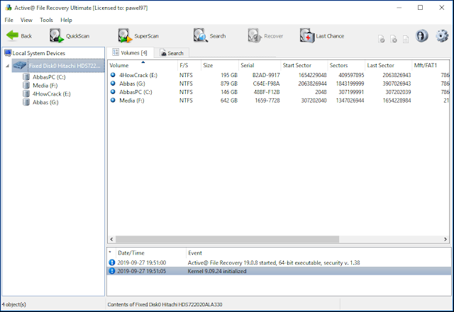Click the 4 object(s) status bar text
Screen dimensions: 454x312
[13, 304]
